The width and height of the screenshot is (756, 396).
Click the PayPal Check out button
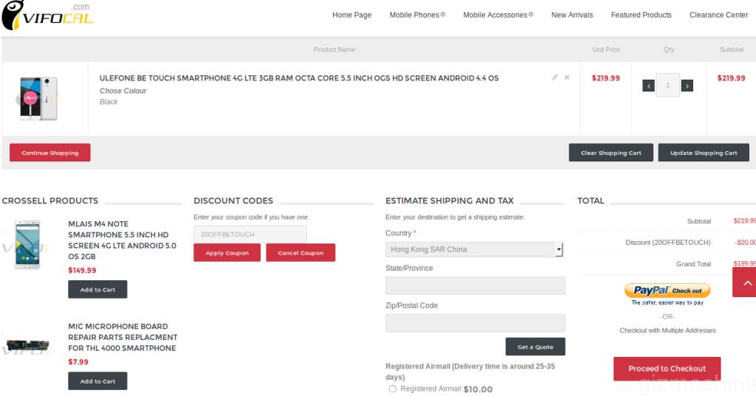[667, 291]
